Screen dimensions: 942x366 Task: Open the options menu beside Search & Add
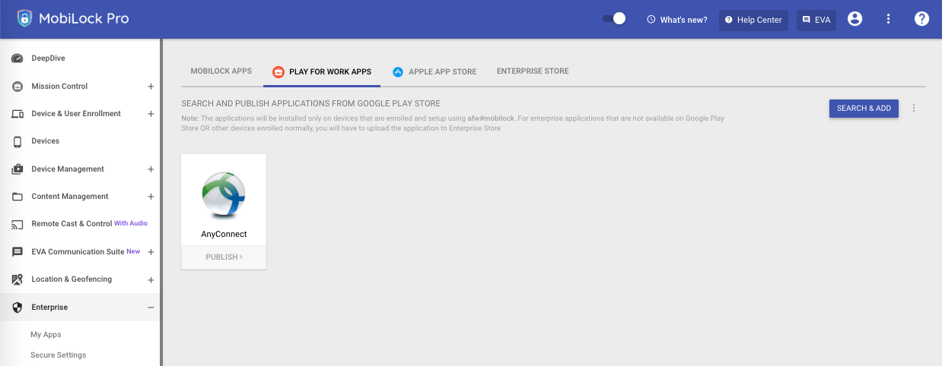coord(914,109)
